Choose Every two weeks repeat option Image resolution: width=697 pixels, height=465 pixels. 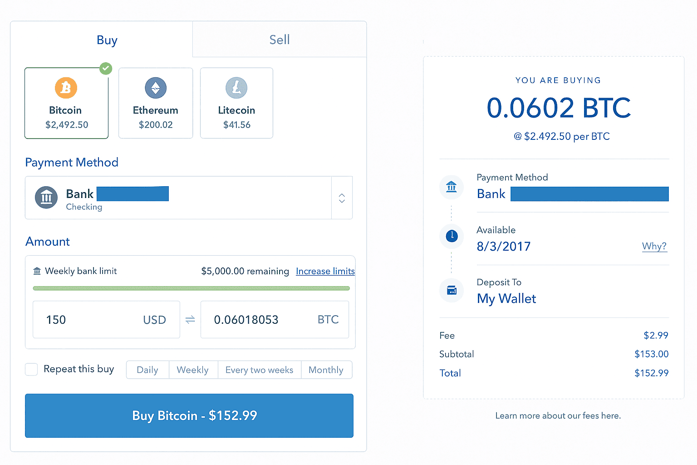point(259,370)
